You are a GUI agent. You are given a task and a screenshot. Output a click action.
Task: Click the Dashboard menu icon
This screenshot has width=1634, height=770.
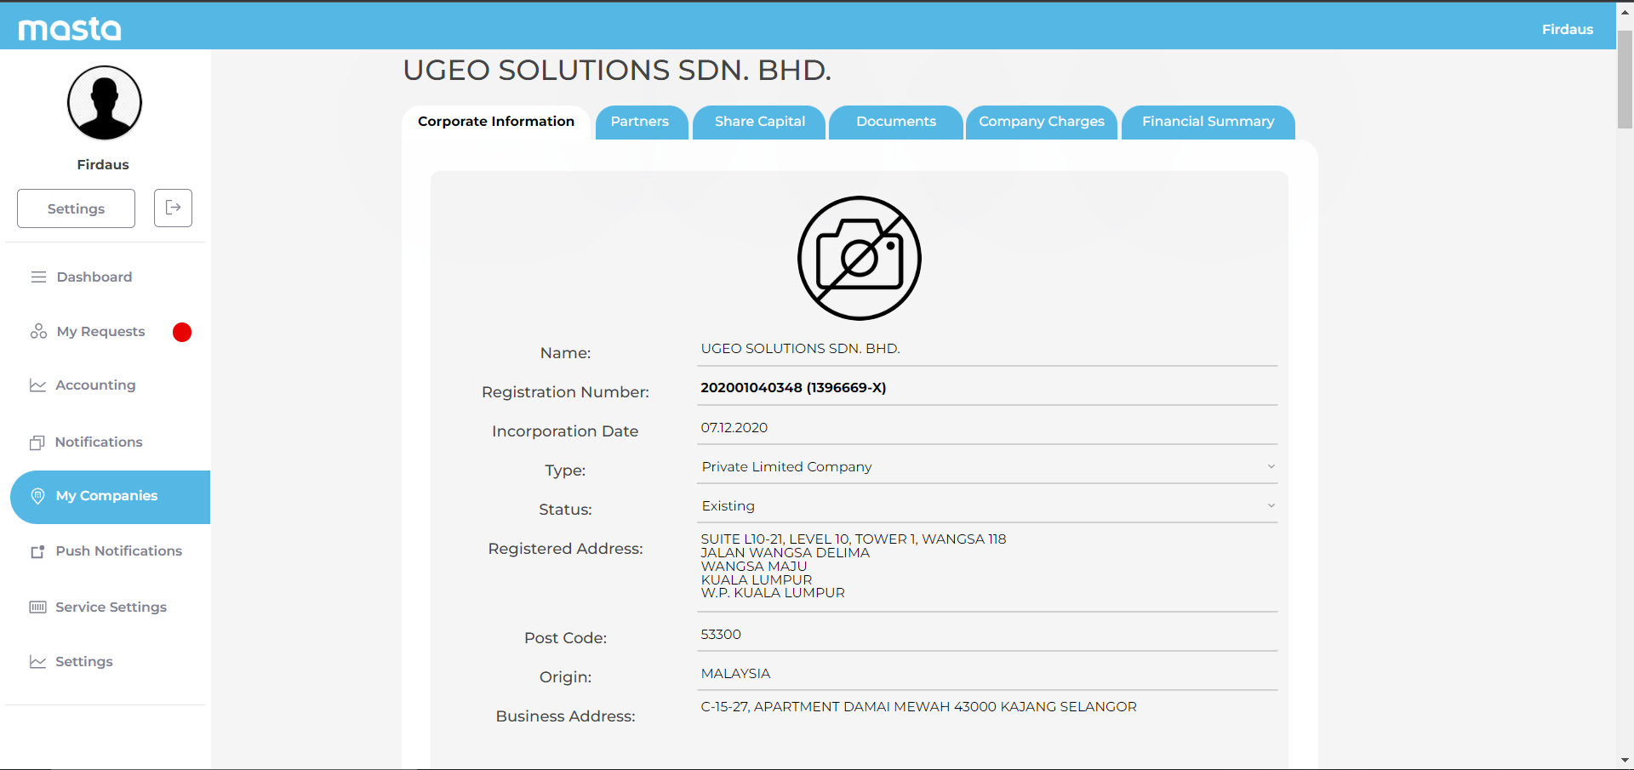[38, 277]
